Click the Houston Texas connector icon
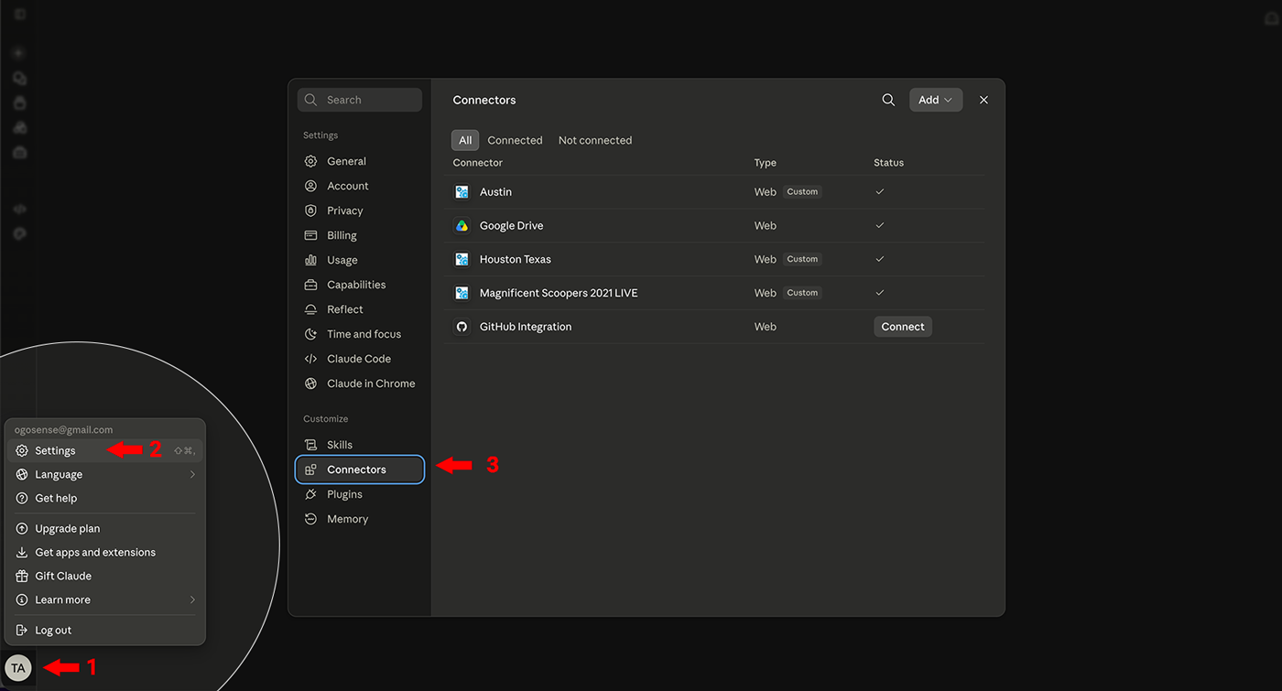The image size is (1282, 691). [x=462, y=260]
